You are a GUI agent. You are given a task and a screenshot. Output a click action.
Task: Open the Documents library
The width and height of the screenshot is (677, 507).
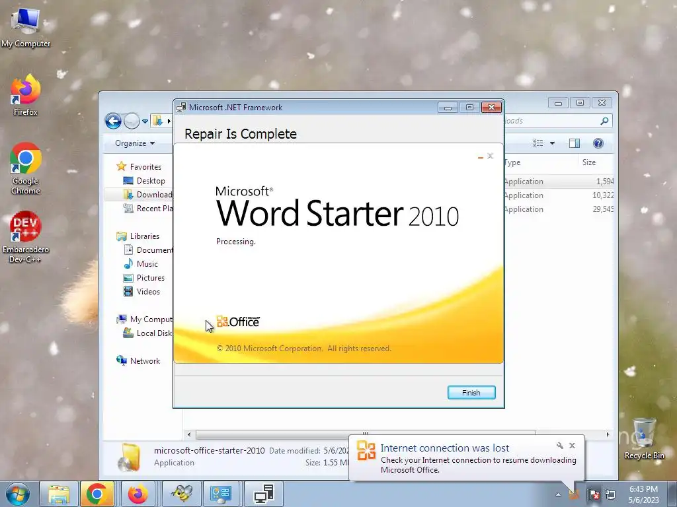click(x=148, y=250)
